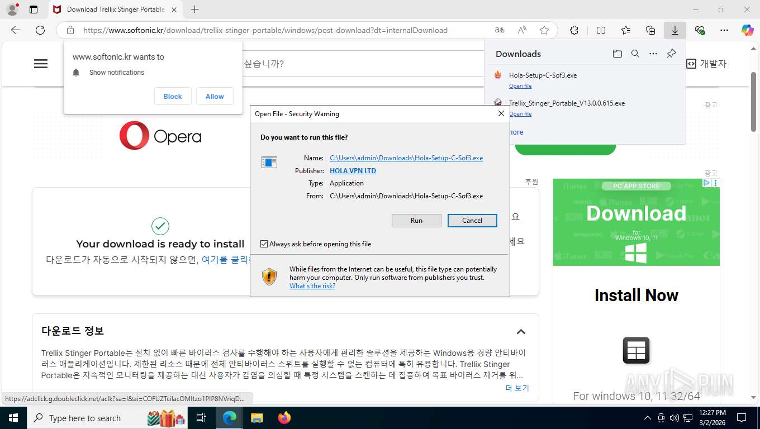The height and width of the screenshot is (429, 760).
Task: Open file link under Hola-Setup-C-Sof3.exe
Action: point(520,86)
